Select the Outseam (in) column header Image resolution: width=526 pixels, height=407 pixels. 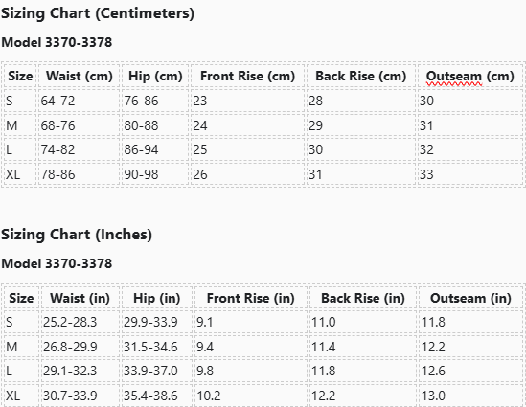(470, 298)
